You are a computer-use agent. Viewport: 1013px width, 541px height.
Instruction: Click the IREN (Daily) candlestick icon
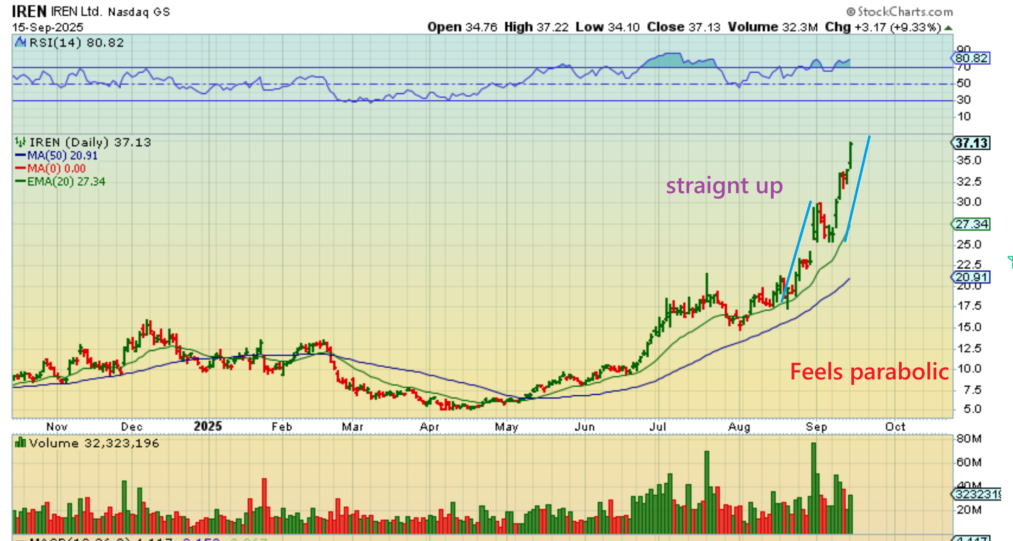(x=20, y=142)
